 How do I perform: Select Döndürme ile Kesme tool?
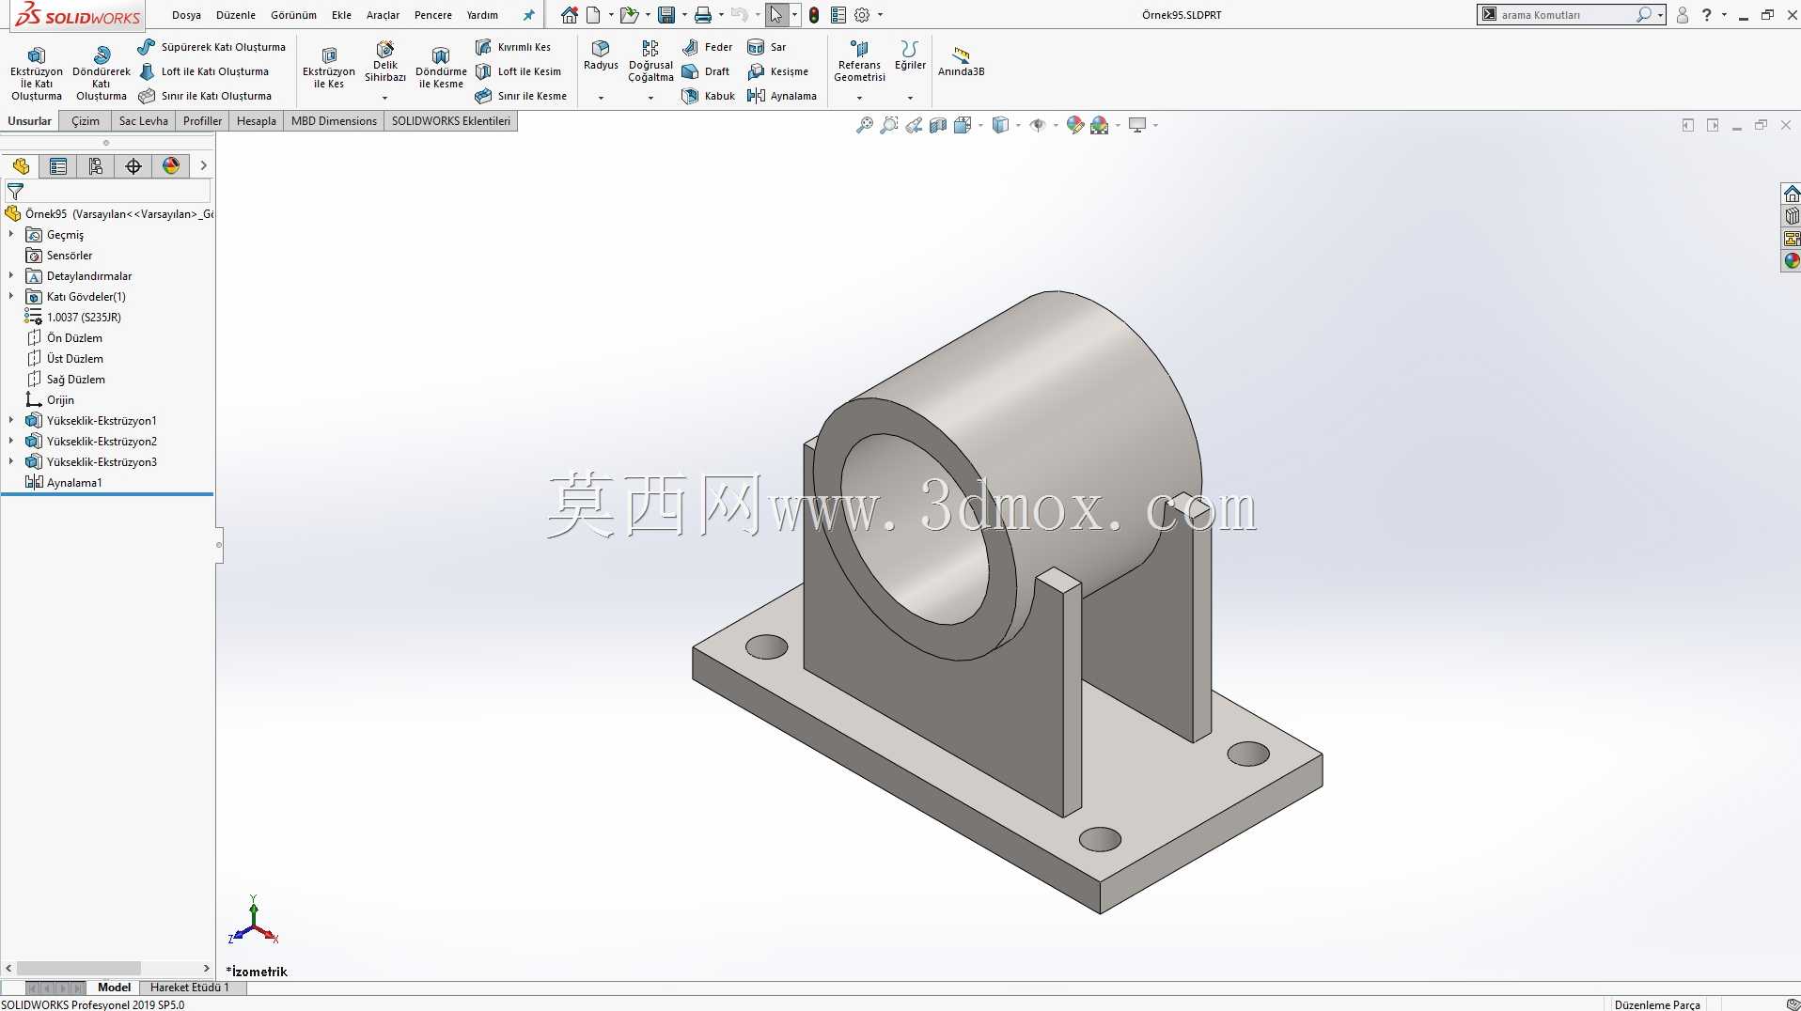click(441, 68)
